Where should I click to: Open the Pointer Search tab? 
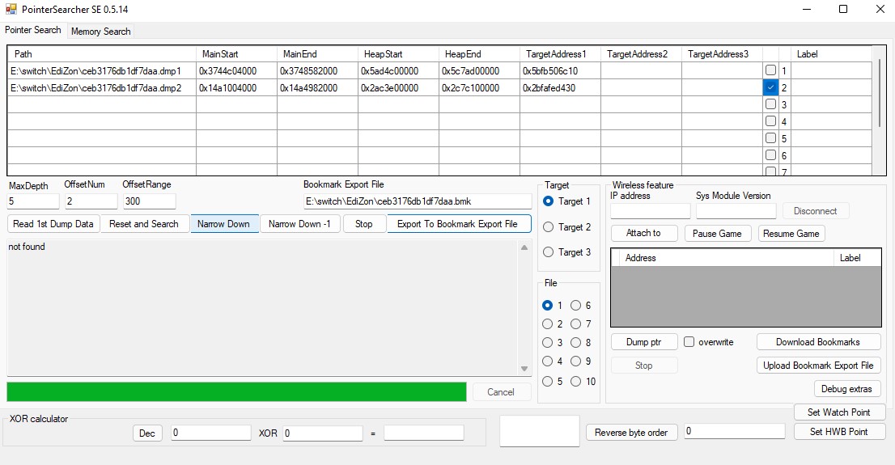(x=33, y=30)
